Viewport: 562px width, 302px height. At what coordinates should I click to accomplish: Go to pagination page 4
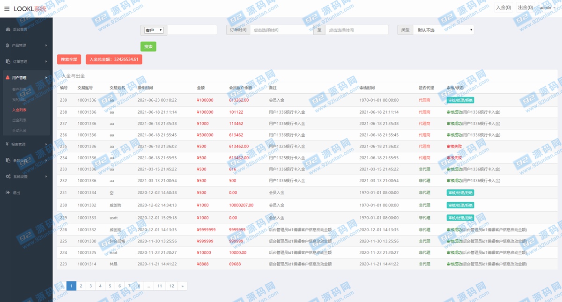pos(100,286)
